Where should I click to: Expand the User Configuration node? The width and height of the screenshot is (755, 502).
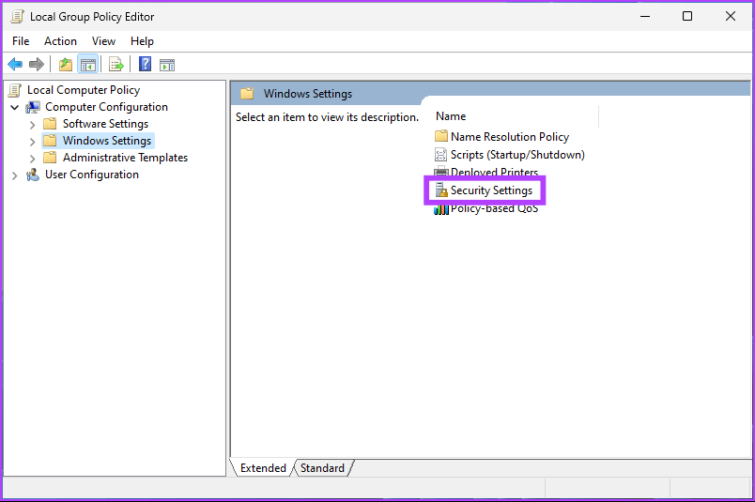tap(14, 175)
